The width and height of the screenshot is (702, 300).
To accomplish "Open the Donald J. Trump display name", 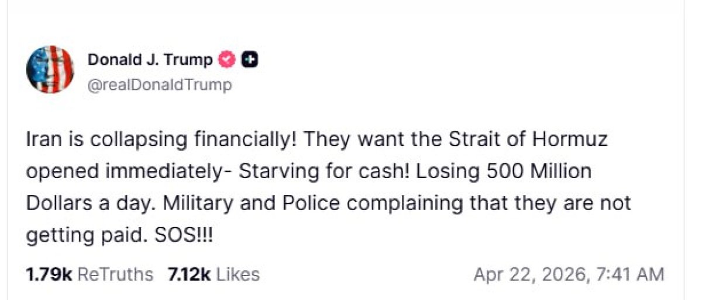I will pos(150,60).
